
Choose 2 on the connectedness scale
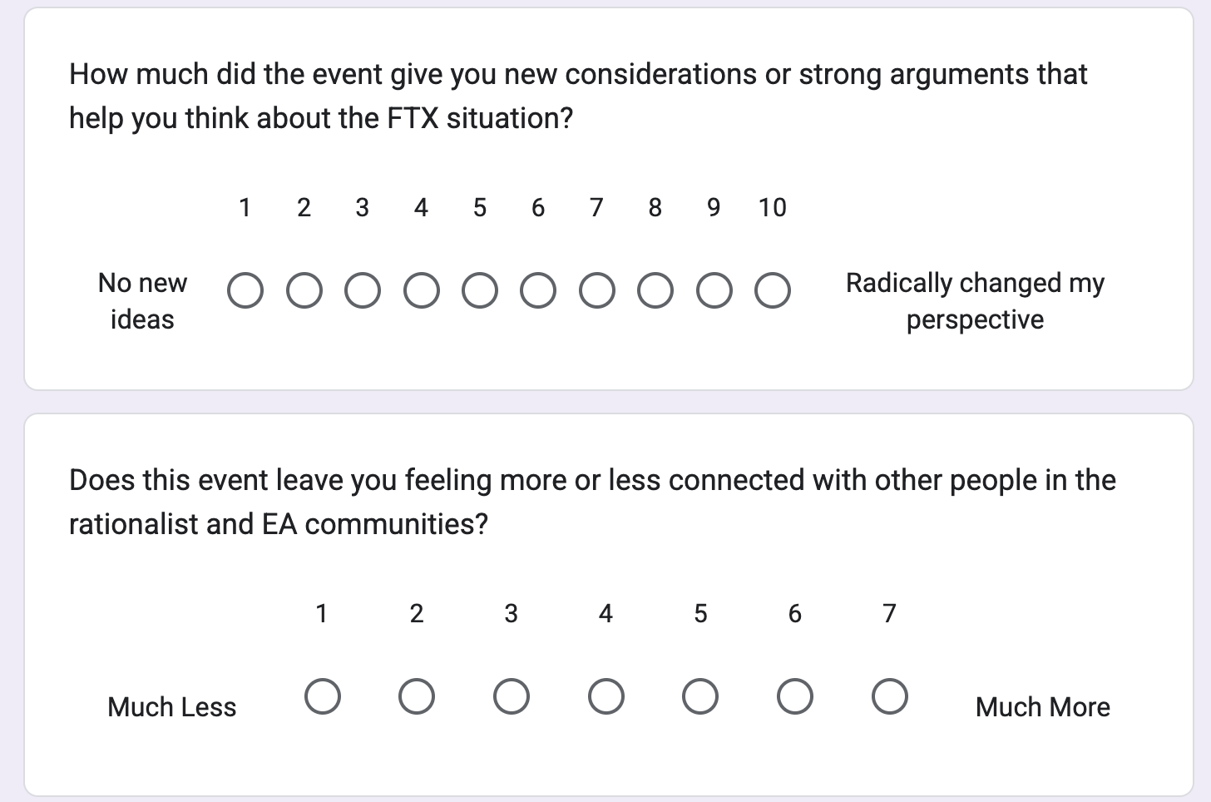(x=417, y=696)
